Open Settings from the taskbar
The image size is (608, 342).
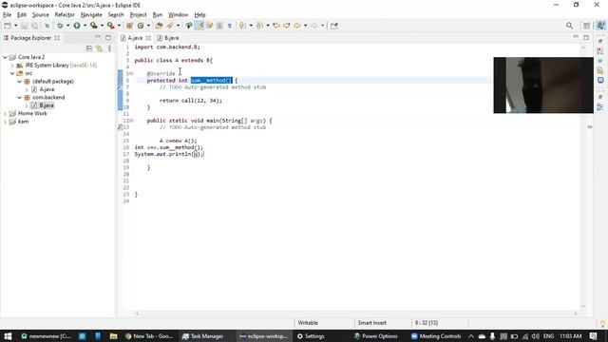[311, 336]
